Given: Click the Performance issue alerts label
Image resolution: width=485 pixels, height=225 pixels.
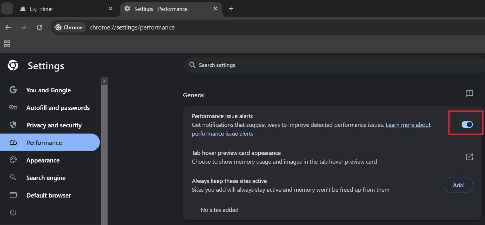Looking at the screenshot, I should coord(222,116).
